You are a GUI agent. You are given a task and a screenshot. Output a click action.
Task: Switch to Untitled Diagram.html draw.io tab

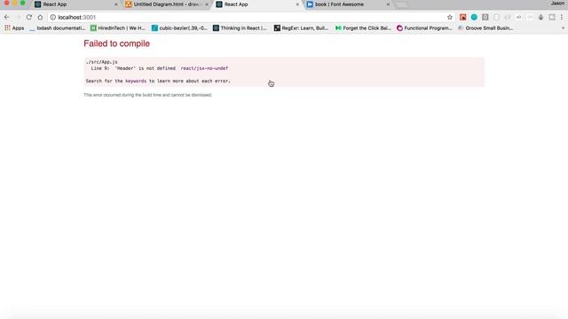(166, 4)
